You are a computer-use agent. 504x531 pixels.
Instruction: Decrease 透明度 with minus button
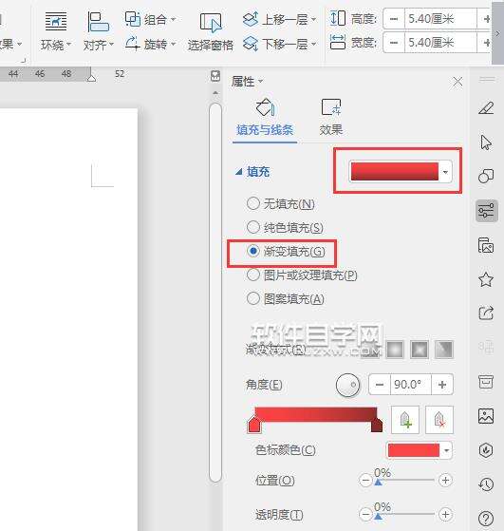point(365,515)
